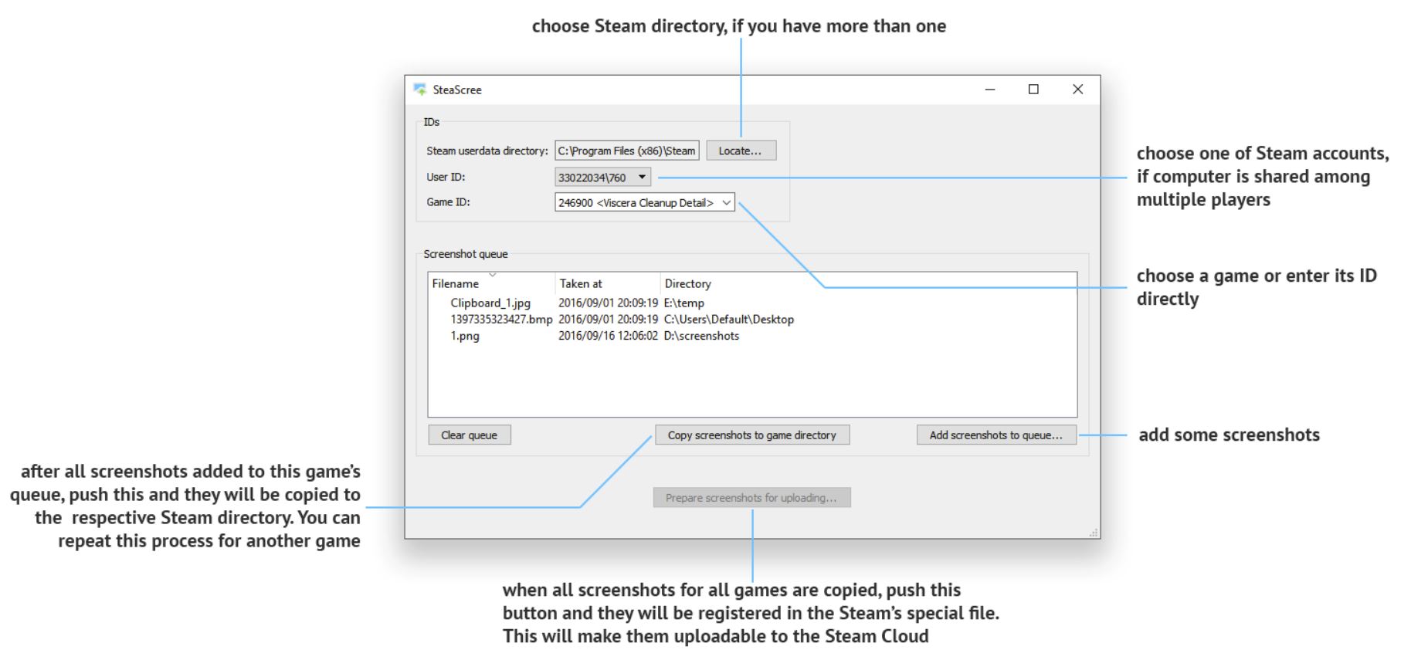
Task: Click Prepare screenshots for uploading... button
Action: pos(751,498)
